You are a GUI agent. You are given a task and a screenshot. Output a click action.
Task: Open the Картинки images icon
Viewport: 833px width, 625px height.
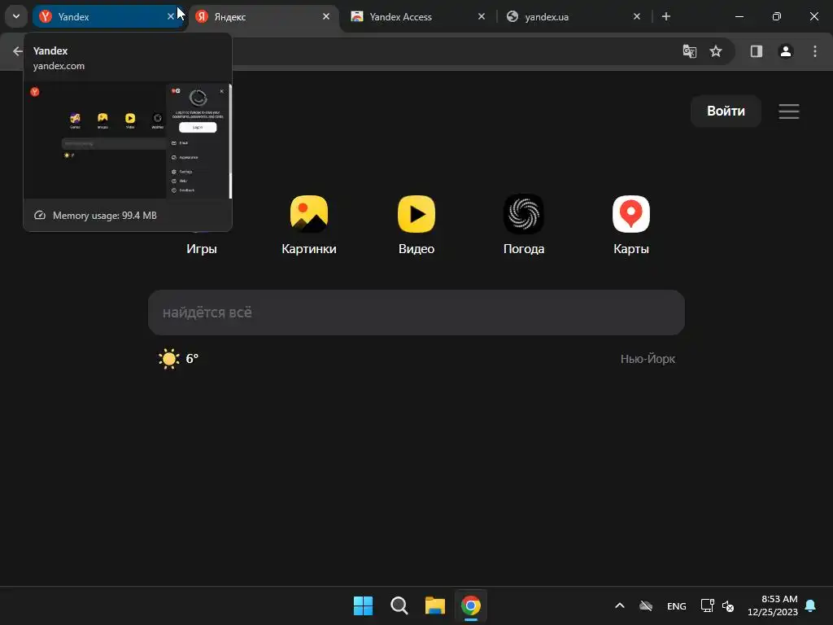pyautogui.click(x=308, y=214)
